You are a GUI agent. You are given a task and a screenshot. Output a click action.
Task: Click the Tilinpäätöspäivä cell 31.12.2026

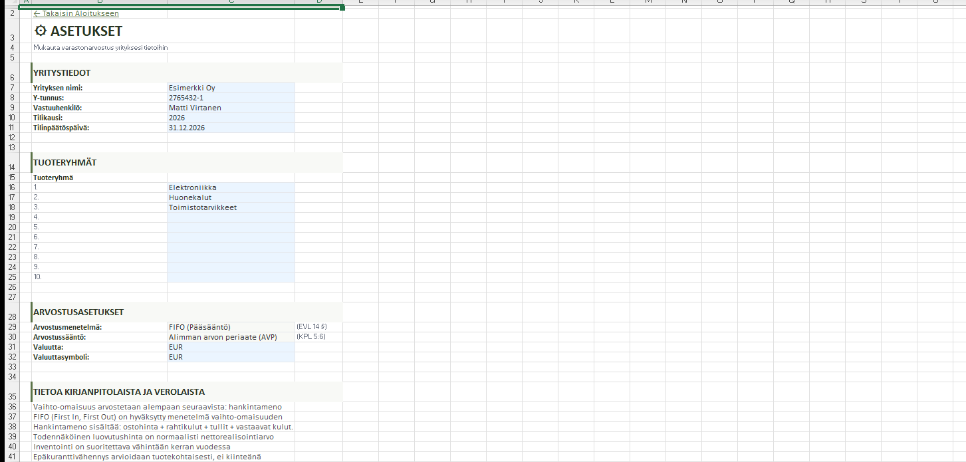(230, 128)
